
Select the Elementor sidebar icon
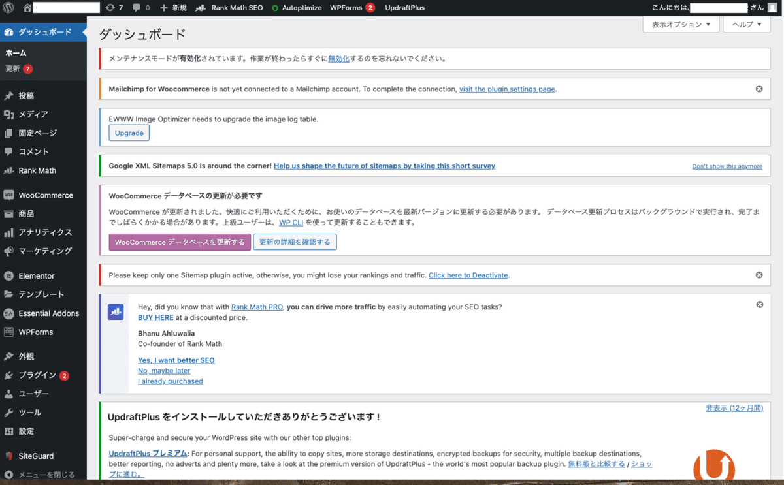click(10, 275)
